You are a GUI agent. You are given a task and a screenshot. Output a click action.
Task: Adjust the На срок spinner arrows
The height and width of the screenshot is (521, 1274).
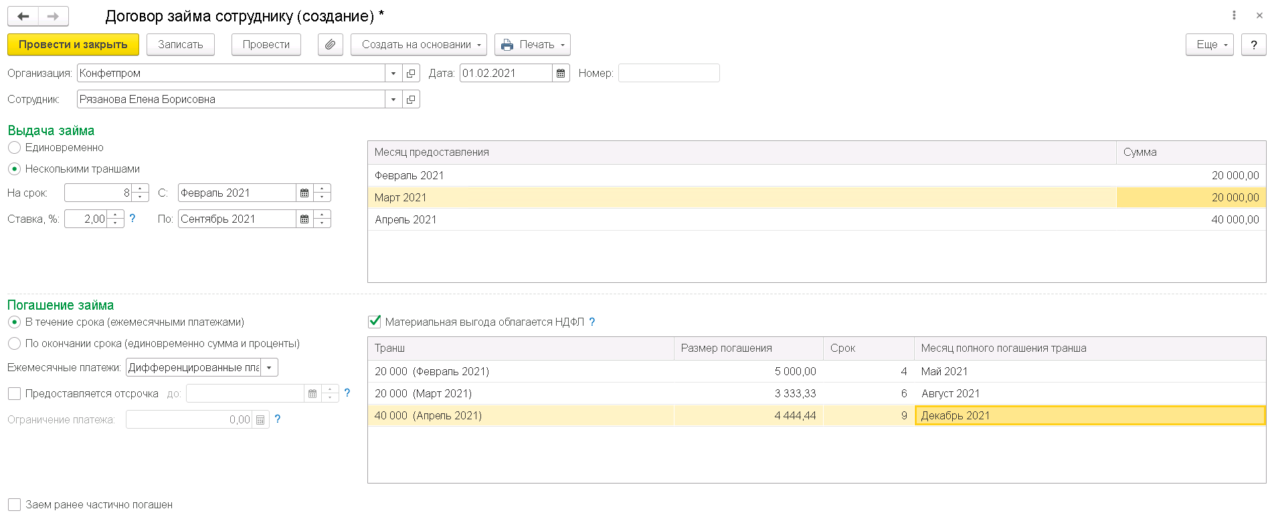(x=140, y=193)
